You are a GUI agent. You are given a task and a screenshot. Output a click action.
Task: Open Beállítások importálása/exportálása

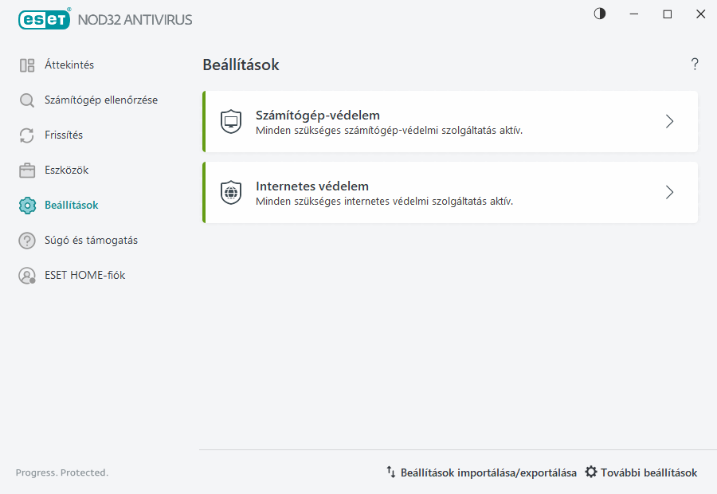[481, 472]
